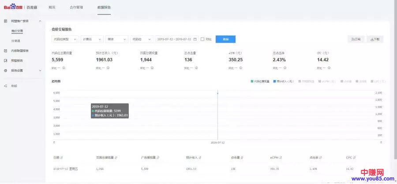This screenshot has height=184, width=397.
Task: Click the Baidu logo in header
Action: (x=12, y=7)
